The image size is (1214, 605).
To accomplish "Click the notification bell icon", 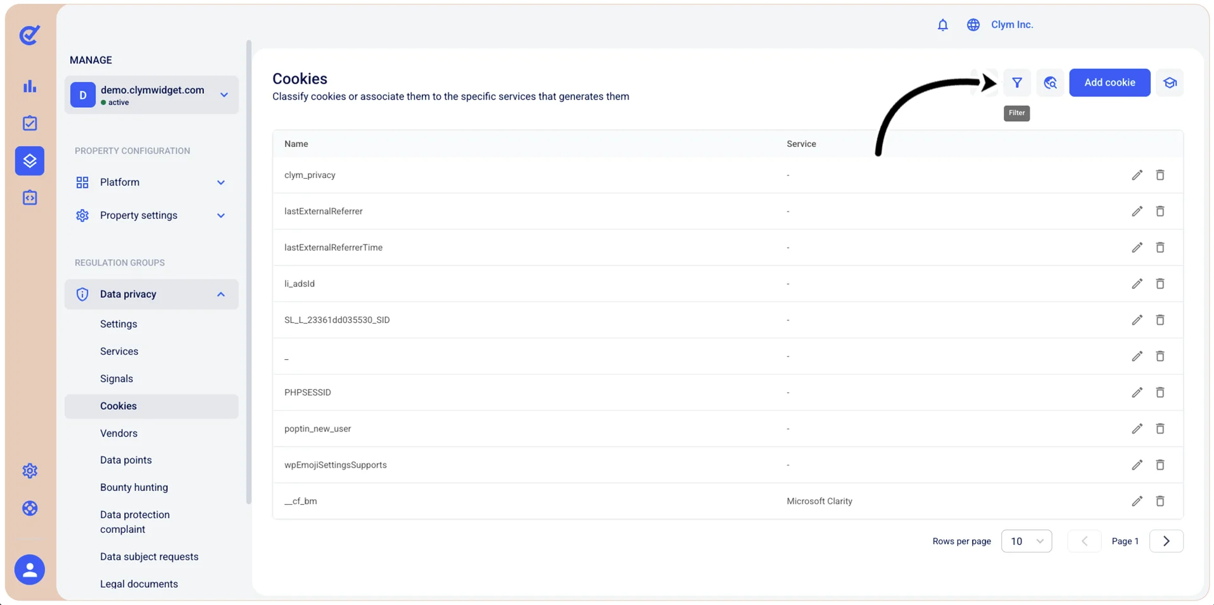I will click(x=942, y=25).
